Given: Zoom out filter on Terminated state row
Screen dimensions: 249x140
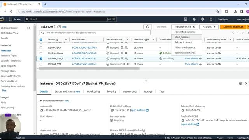Looking at the screenshot, I should pyautogui.click(x=128, y=64).
